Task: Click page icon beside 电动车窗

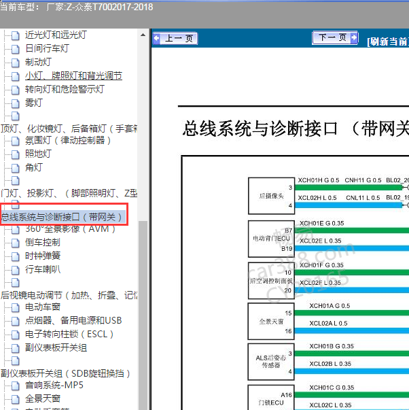Action: (16, 307)
